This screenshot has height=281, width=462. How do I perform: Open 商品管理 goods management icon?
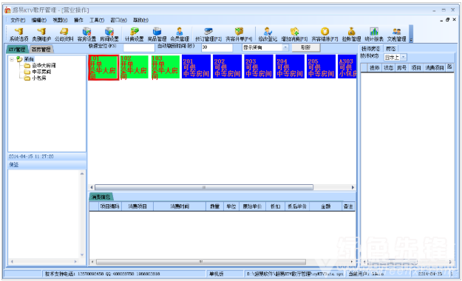[x=157, y=35]
